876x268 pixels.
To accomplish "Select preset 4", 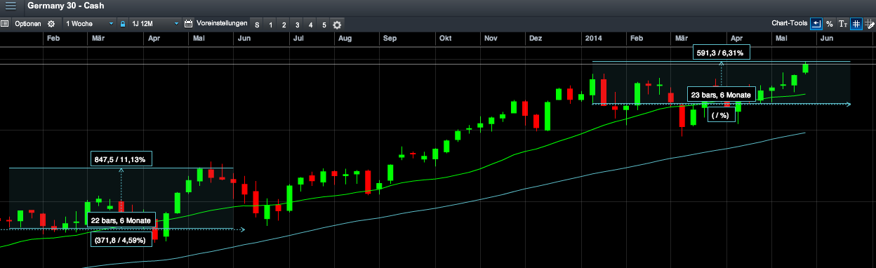I will point(310,25).
